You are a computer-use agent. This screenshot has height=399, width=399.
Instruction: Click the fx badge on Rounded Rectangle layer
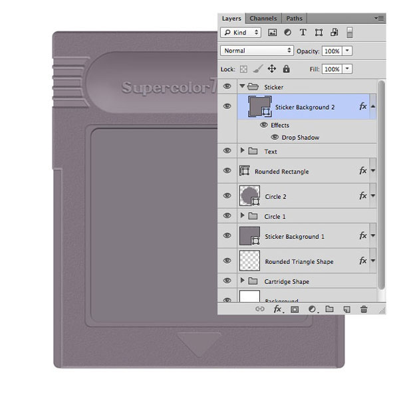point(363,170)
